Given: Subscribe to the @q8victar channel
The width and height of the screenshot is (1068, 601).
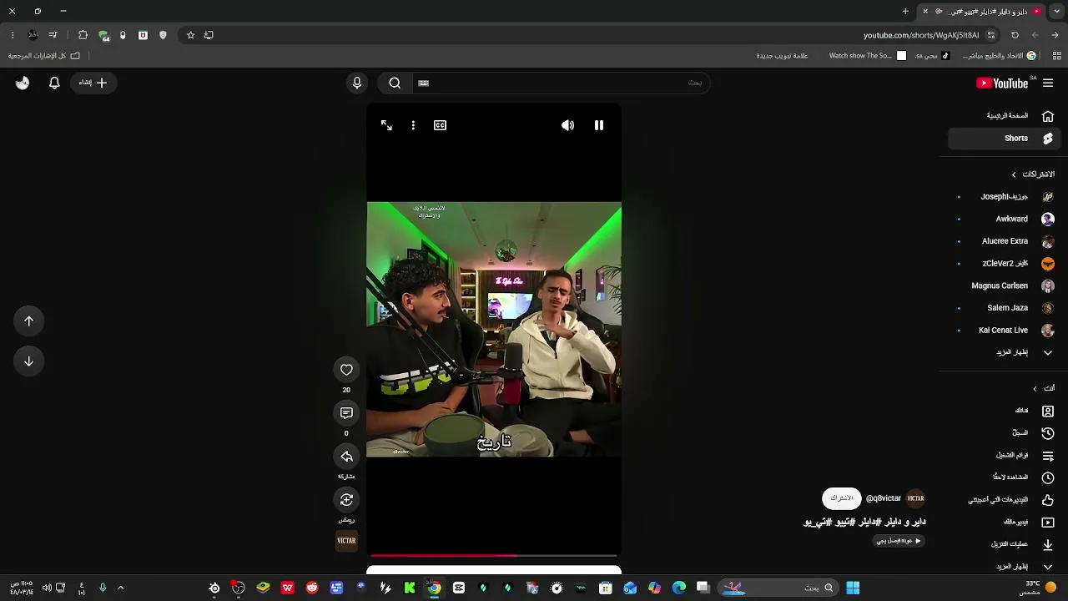Looking at the screenshot, I should (841, 498).
